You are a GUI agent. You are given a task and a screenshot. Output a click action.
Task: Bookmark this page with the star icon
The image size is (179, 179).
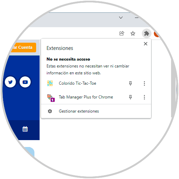[x=133, y=33]
